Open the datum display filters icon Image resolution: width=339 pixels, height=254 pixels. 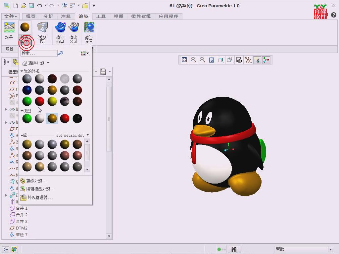click(x=248, y=60)
